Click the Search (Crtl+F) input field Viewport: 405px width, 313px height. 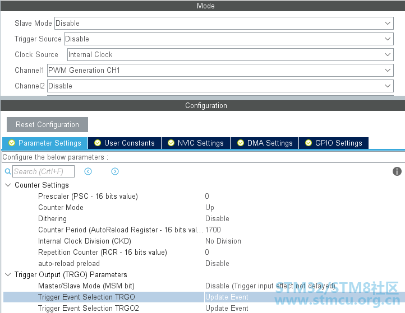pyautogui.click(x=43, y=171)
